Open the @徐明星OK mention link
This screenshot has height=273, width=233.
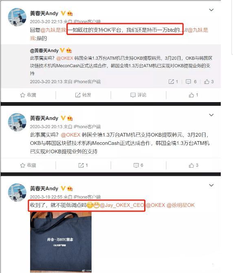[x=180, y=205]
